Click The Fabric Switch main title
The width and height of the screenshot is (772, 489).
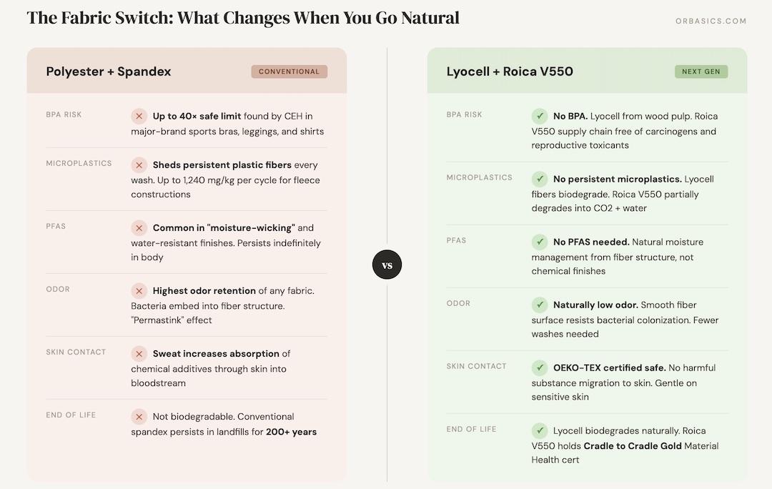(243, 18)
